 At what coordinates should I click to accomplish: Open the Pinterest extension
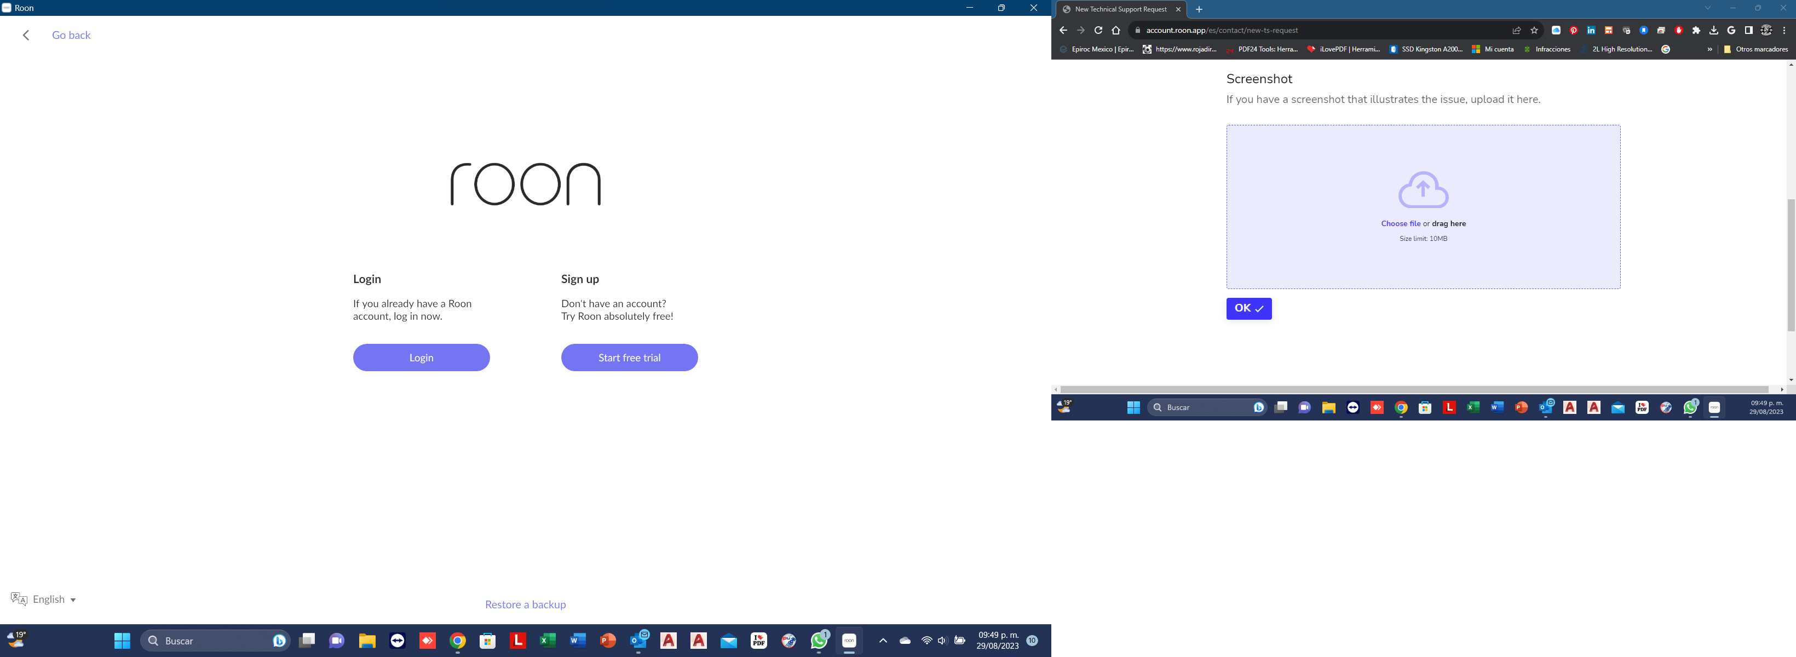pos(1574,30)
